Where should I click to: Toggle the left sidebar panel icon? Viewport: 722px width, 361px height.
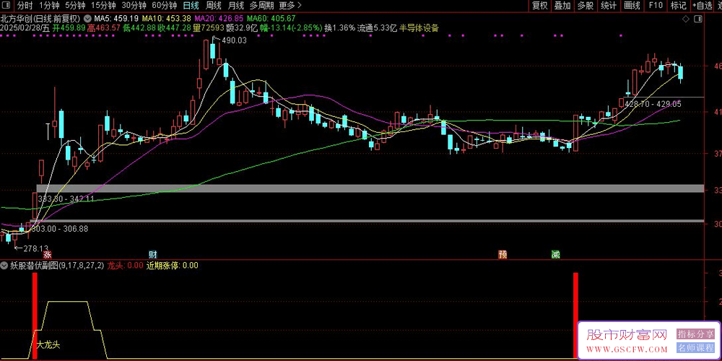(6, 6)
